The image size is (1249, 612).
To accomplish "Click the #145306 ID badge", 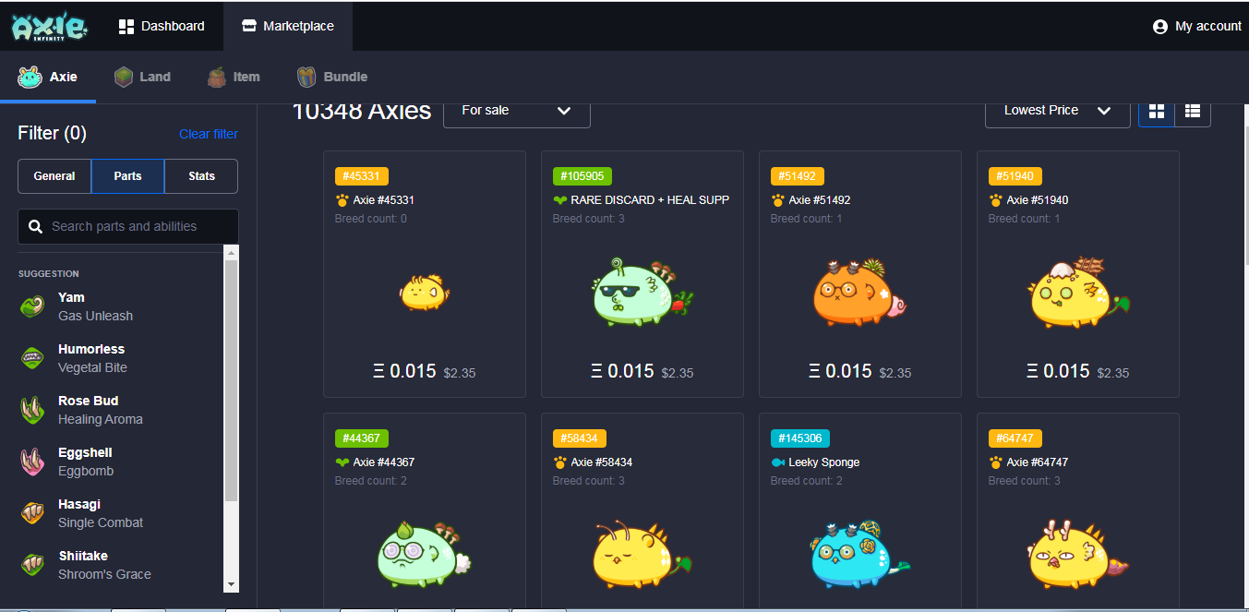I will (800, 438).
